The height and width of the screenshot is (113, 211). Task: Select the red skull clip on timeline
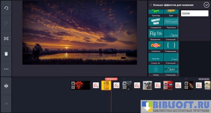(81, 85)
